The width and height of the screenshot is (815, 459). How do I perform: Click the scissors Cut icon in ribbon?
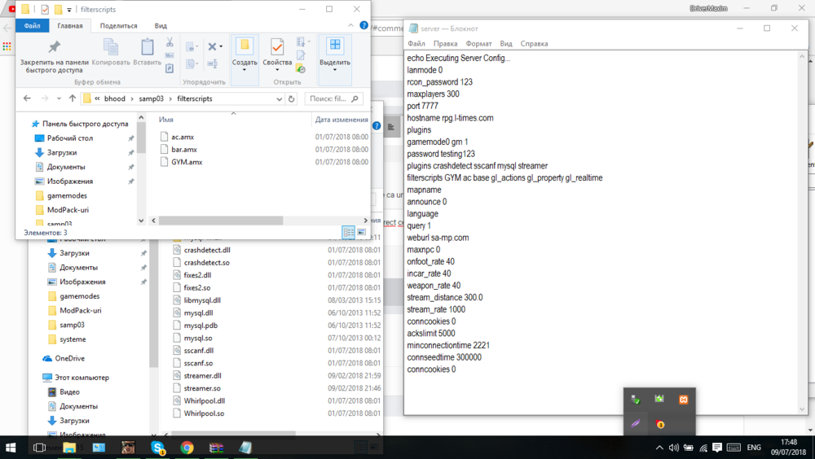click(170, 42)
